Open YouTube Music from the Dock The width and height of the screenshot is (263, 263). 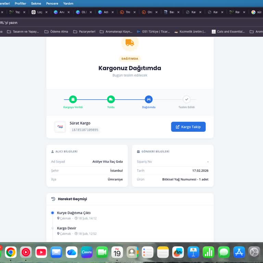(x=26, y=252)
